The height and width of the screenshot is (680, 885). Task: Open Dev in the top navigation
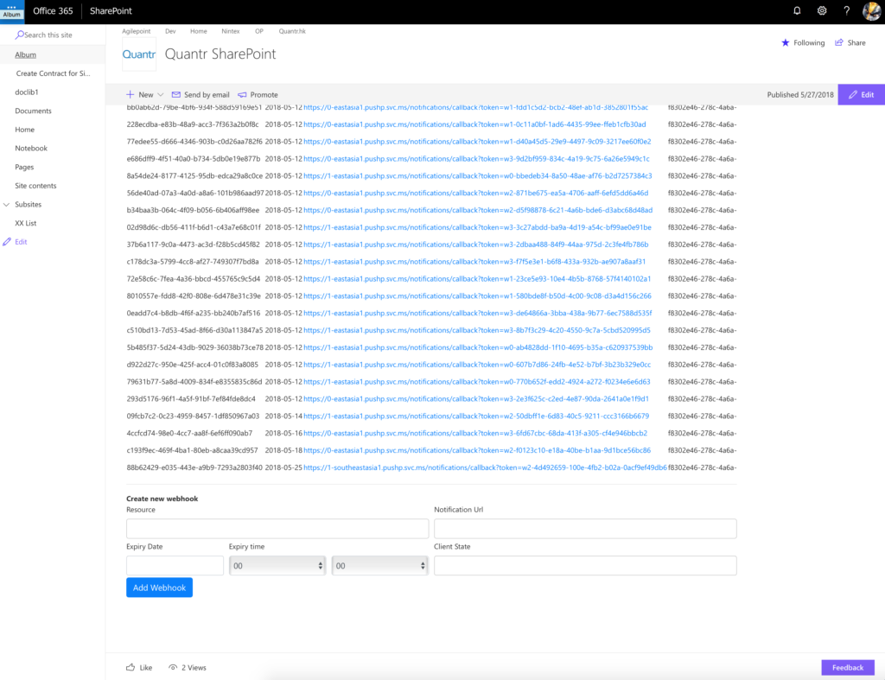click(x=170, y=32)
